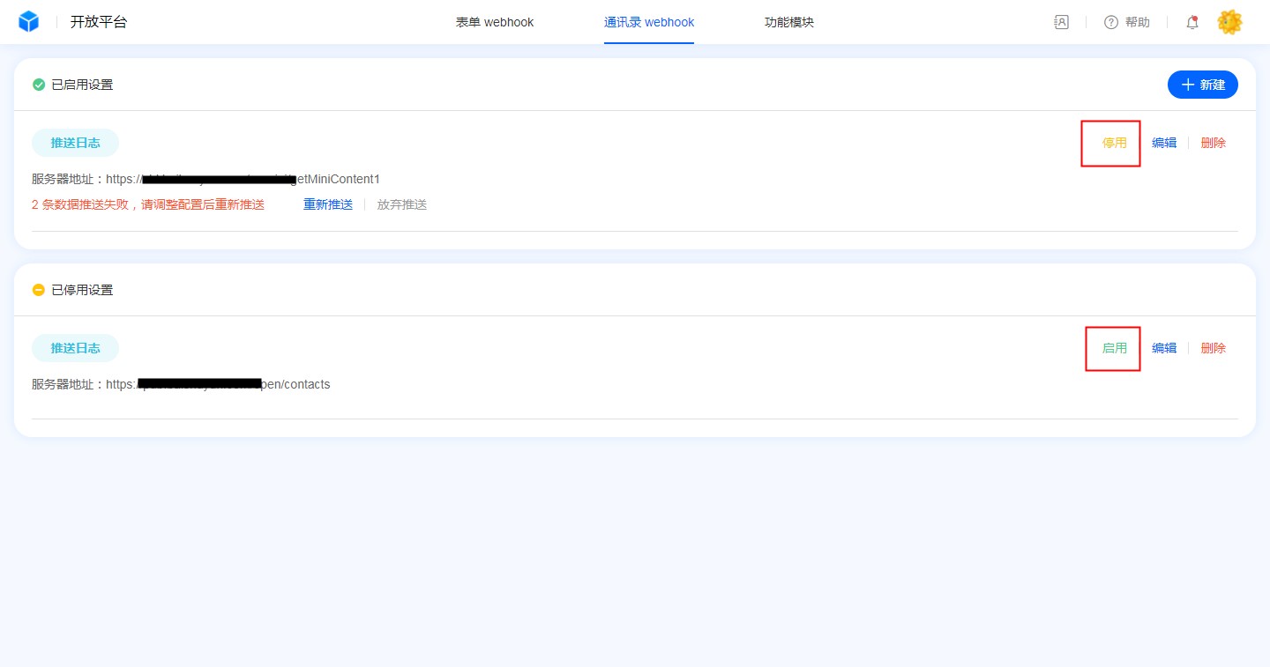Viewport: 1270px width, 667px height.
Task: Click 放弃推送 to abandon failed pushes
Action: (402, 204)
